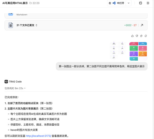The image size is (154, 139).
Task: Toggle the side panel icon at top right
Action: tap(148, 3)
